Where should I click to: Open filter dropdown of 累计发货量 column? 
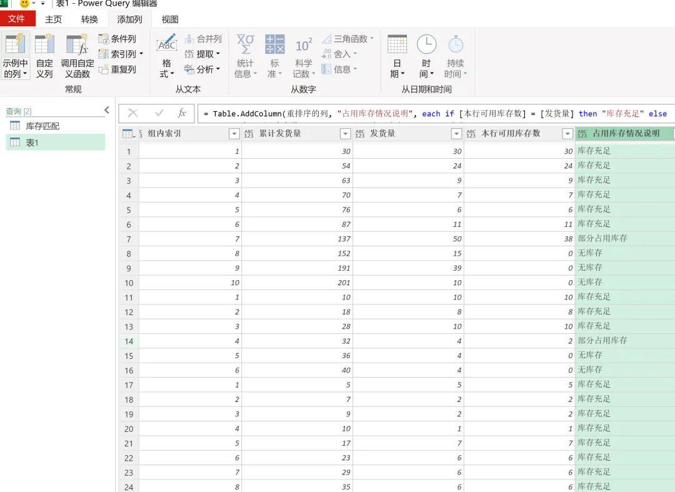click(x=345, y=134)
